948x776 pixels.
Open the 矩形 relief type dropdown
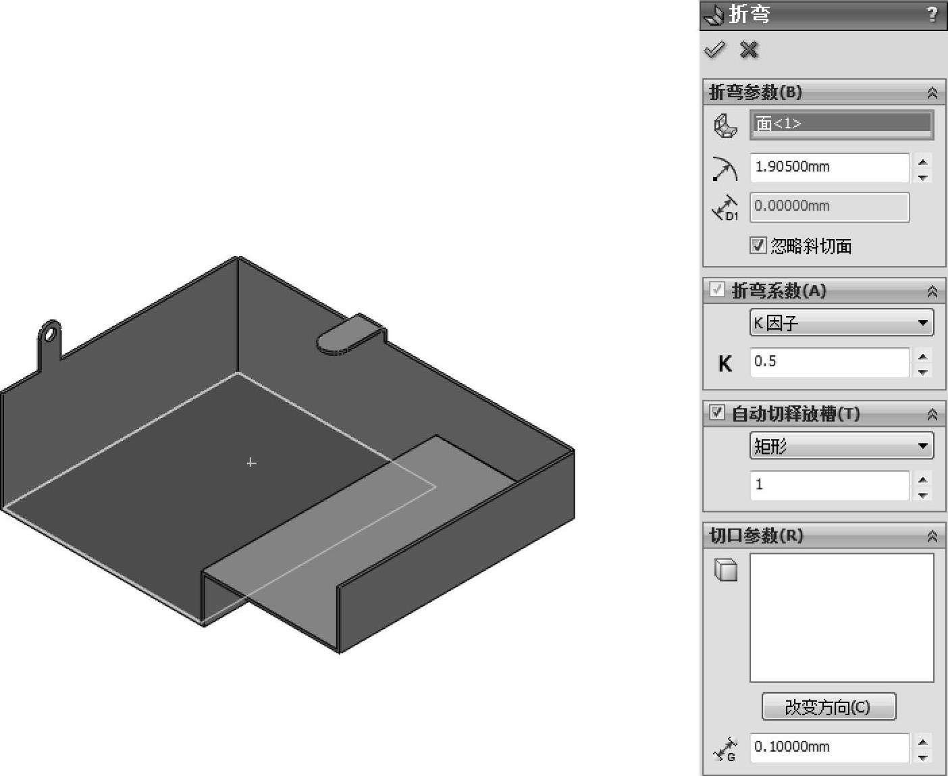click(841, 446)
